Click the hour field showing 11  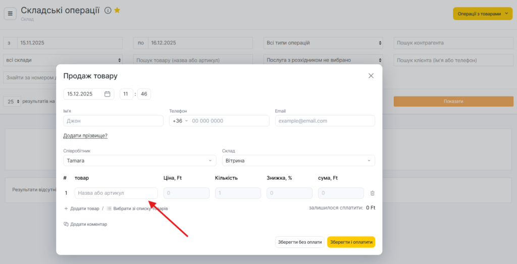(x=126, y=94)
